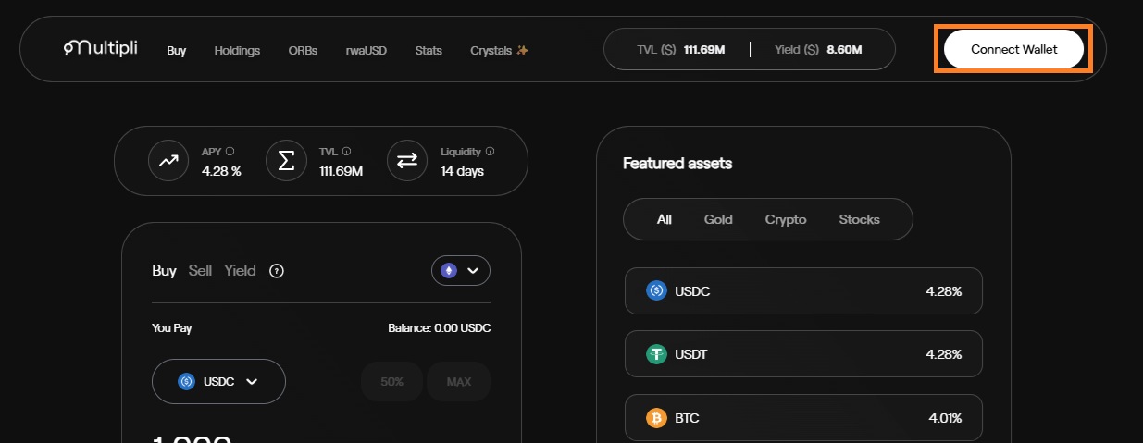The width and height of the screenshot is (1143, 443).
Task: Click the APY info icon
Action: point(230,152)
